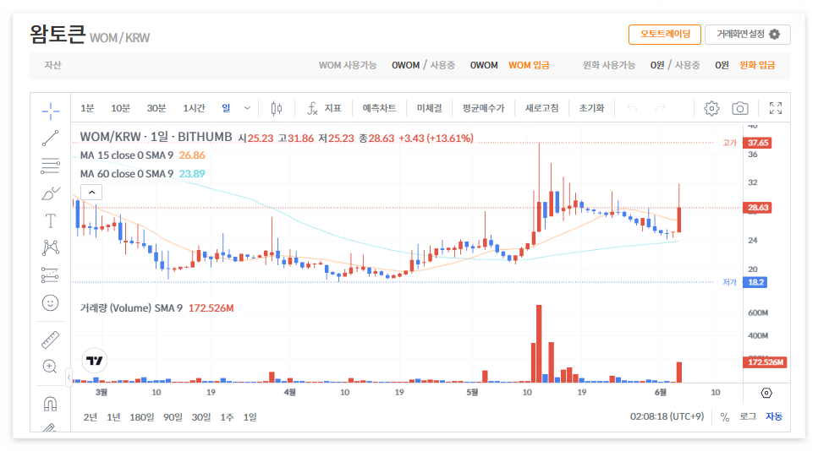Select the text annotation tool
Viewport: 818px width, 451px height.
click(51, 220)
